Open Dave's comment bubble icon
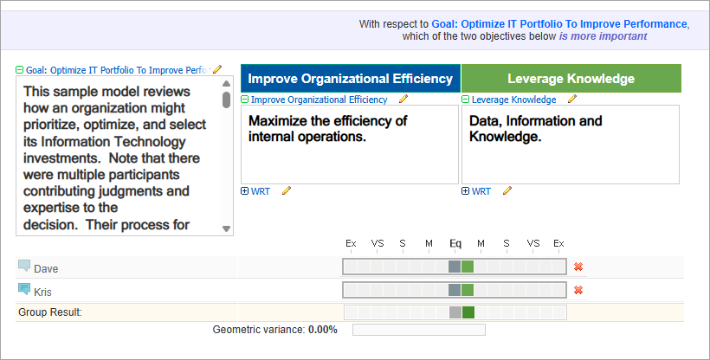Image resolution: width=710 pixels, height=360 pixels. point(24,267)
